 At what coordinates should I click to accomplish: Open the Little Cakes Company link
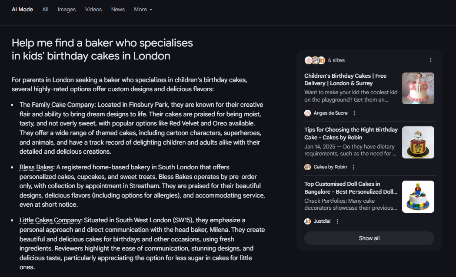point(50,220)
